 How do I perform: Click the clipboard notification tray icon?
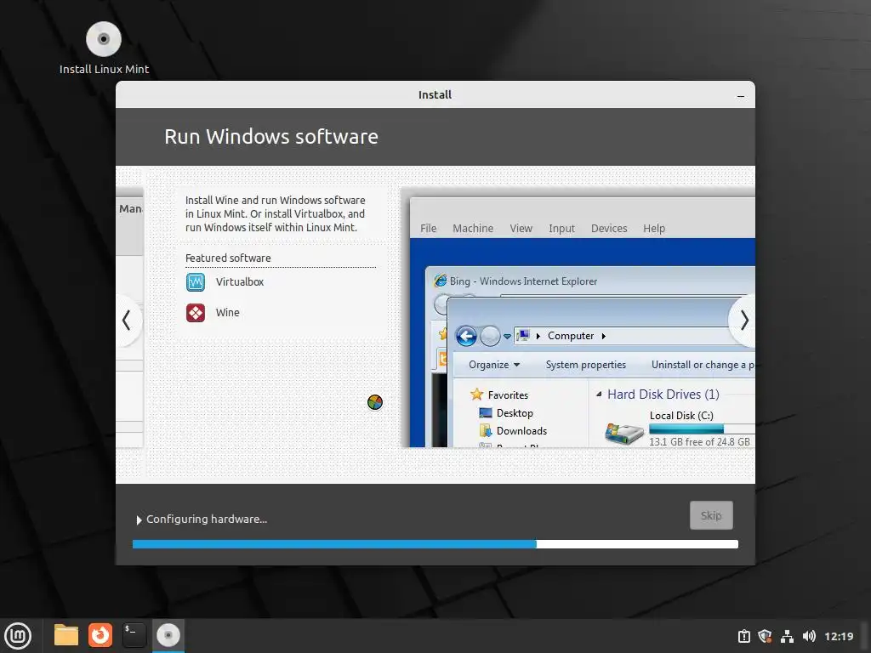tap(743, 636)
